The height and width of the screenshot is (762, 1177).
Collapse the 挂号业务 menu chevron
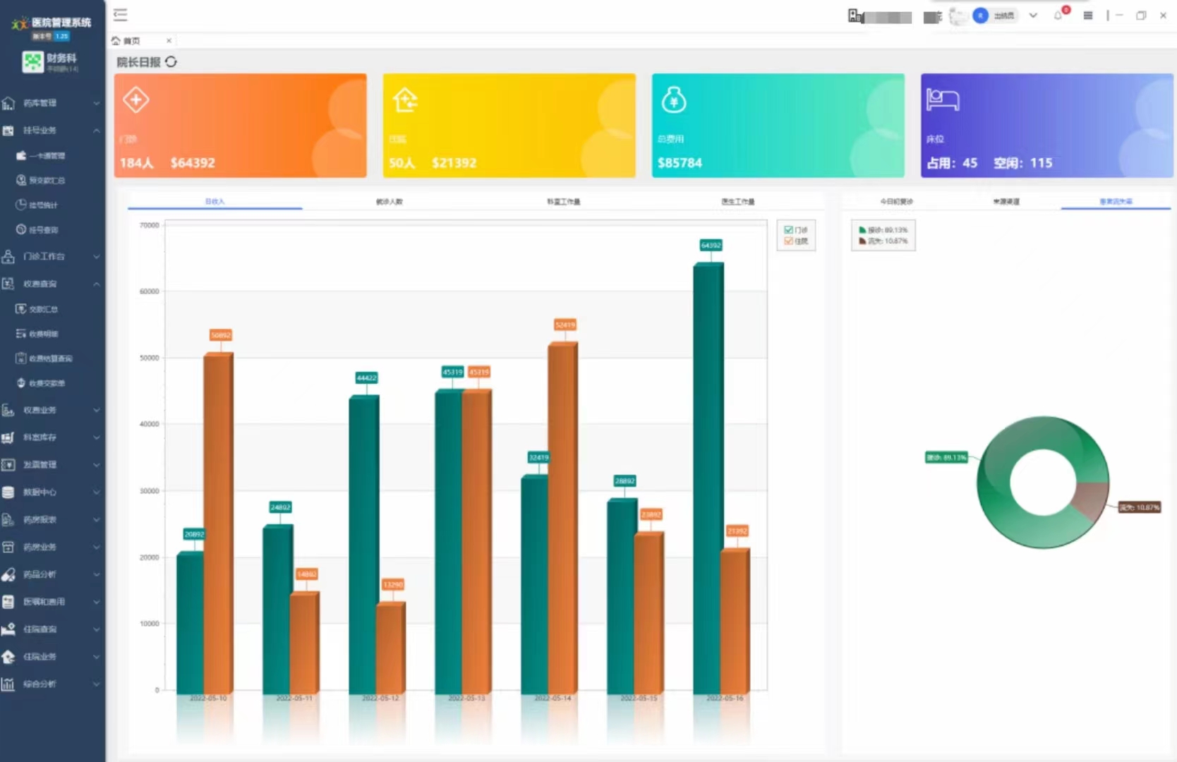[97, 131]
